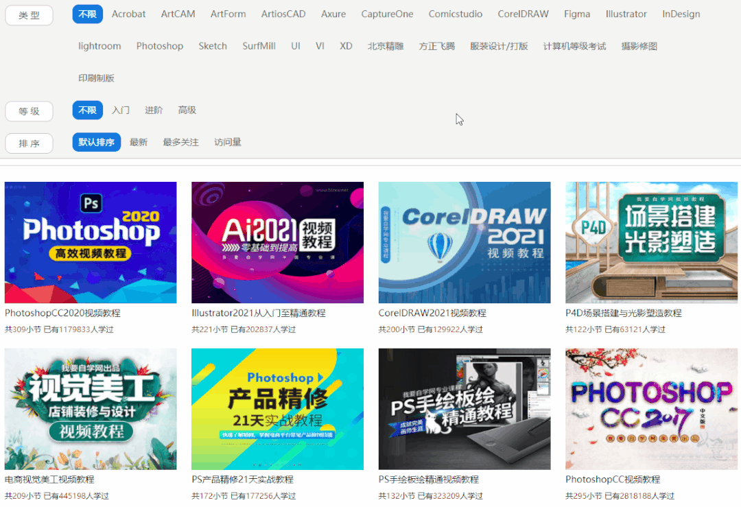Open PS产品精修21天实战教程 title link
Image resolution: width=741 pixels, height=507 pixels.
(242, 479)
